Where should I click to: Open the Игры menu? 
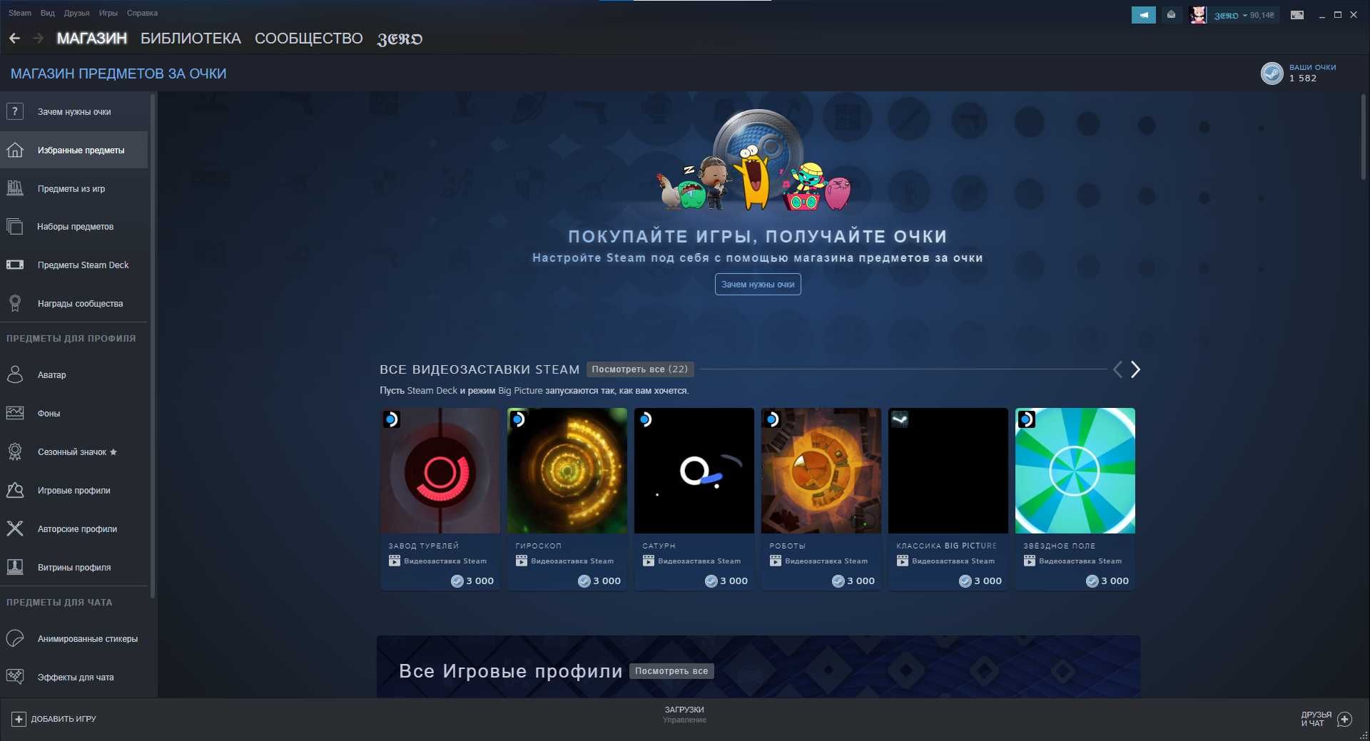click(x=108, y=13)
